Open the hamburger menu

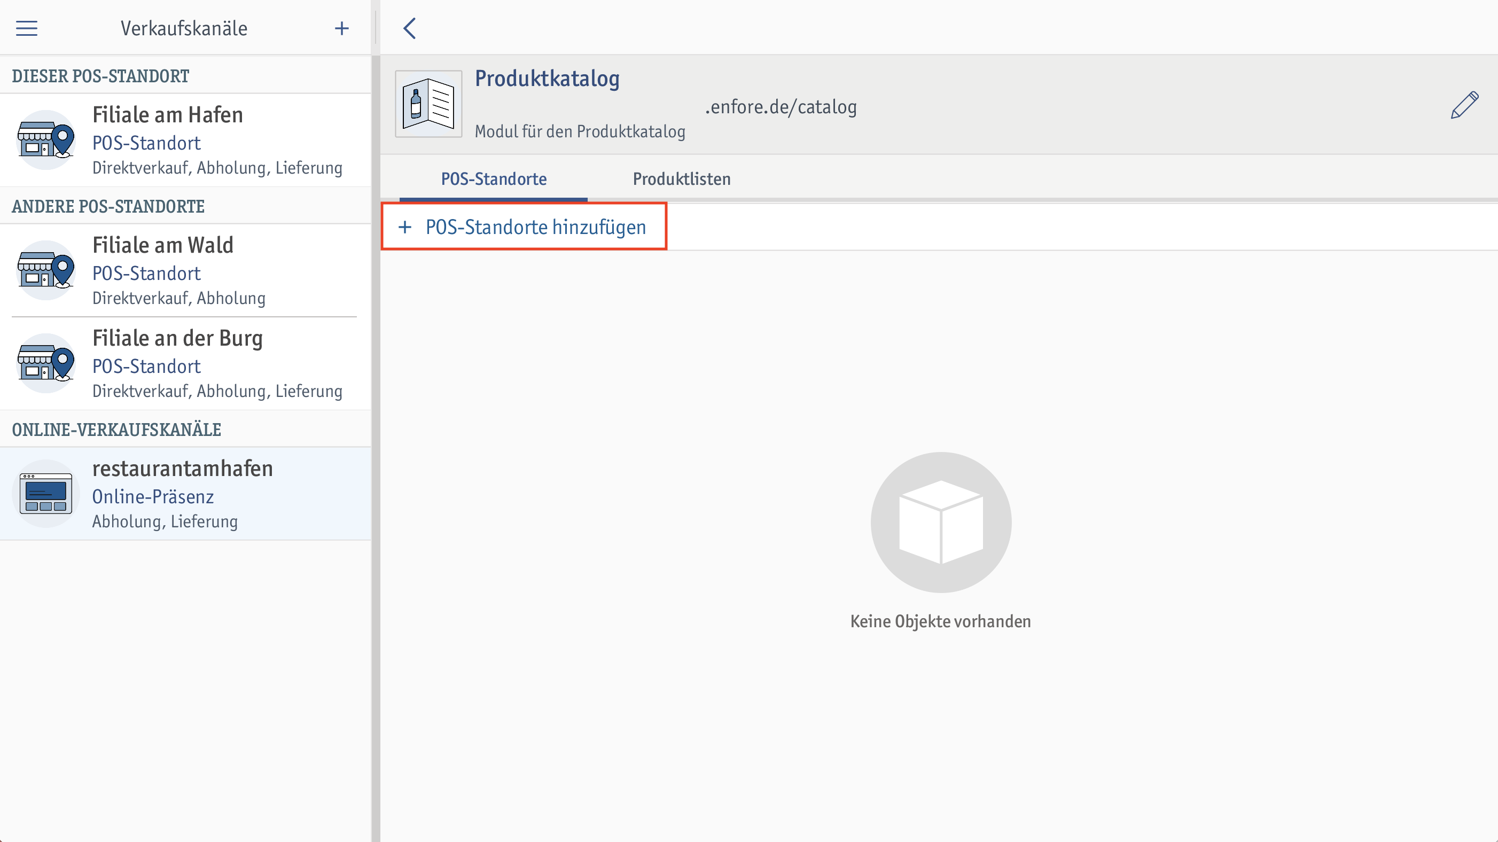(26, 28)
